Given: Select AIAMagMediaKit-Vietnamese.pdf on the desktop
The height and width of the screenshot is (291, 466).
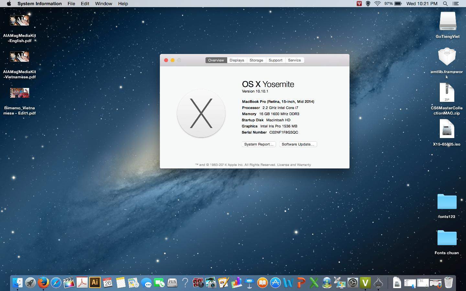Looking at the screenshot, I should coord(20,65).
